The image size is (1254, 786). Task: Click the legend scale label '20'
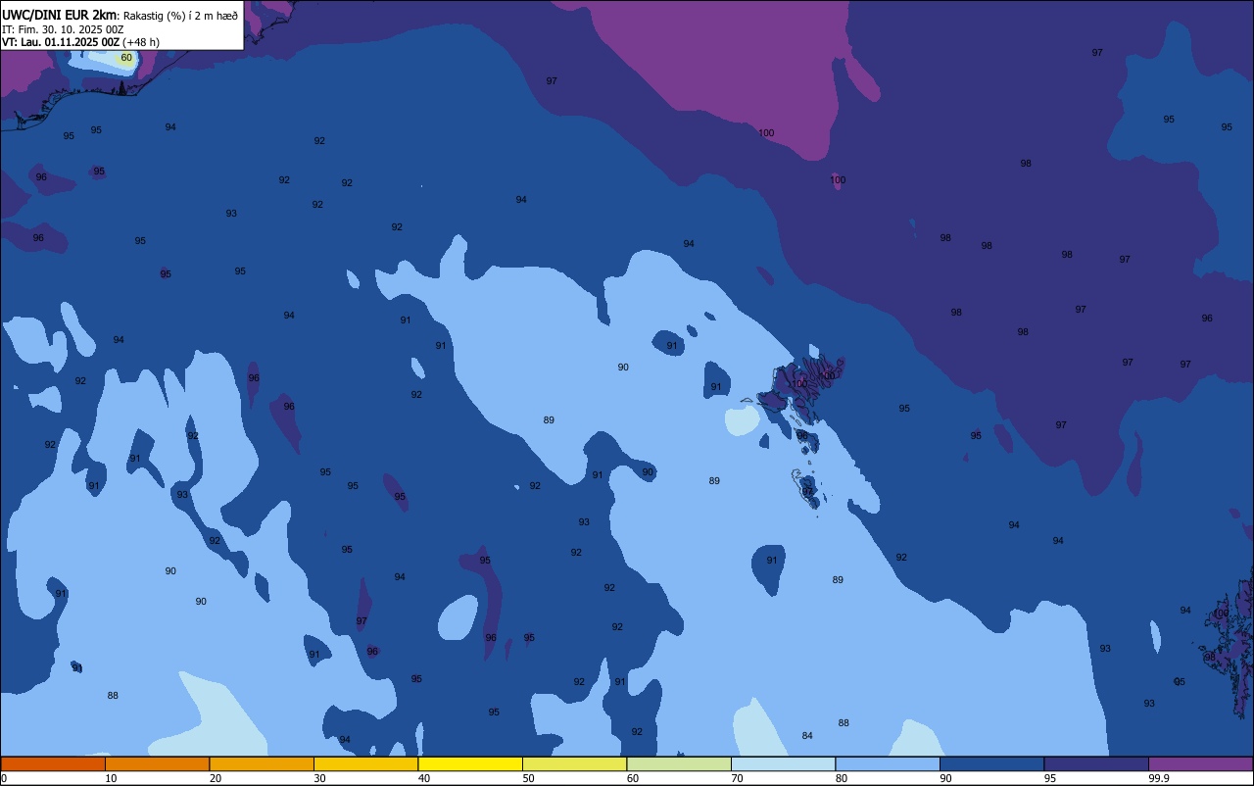(216, 778)
